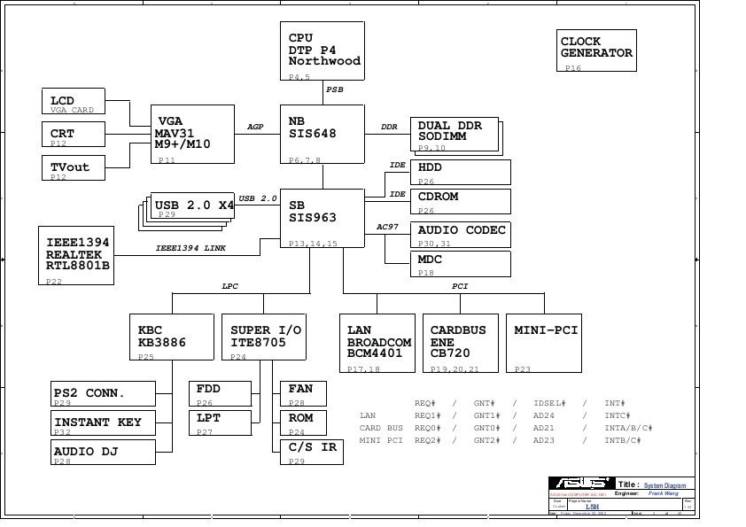Select the AGP bus label
Viewport: 746px width, 527px height.
pyautogui.click(x=255, y=127)
